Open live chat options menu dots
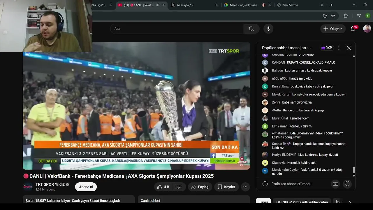 point(339,48)
